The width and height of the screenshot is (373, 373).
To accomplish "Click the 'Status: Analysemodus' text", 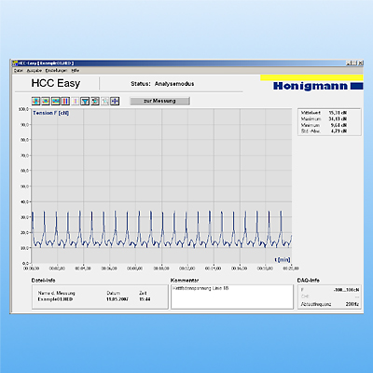I will (x=162, y=84).
